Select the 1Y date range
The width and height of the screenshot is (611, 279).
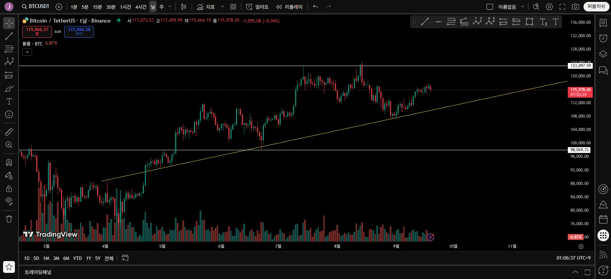click(x=89, y=258)
